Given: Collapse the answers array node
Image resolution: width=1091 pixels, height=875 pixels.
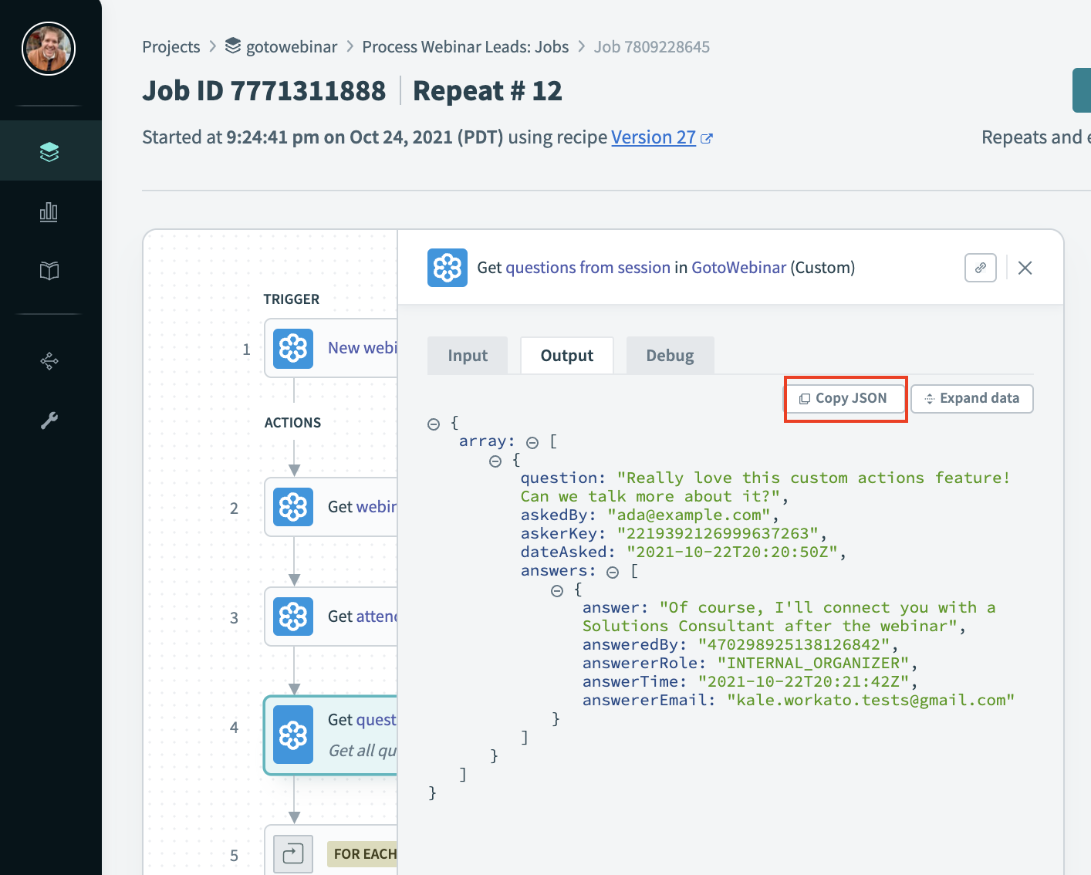Looking at the screenshot, I should point(613,573).
